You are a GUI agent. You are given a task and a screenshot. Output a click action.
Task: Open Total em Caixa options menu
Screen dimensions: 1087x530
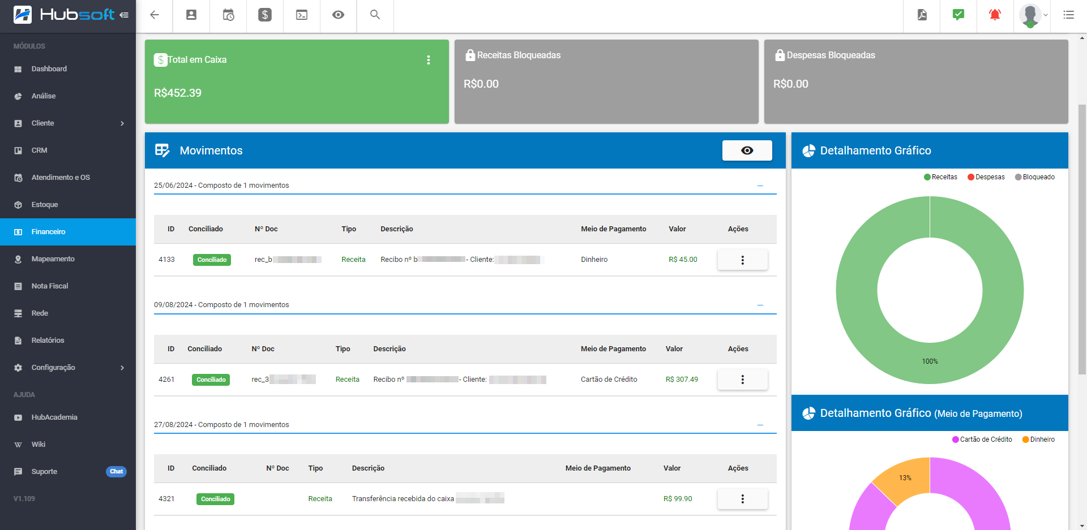pos(429,60)
